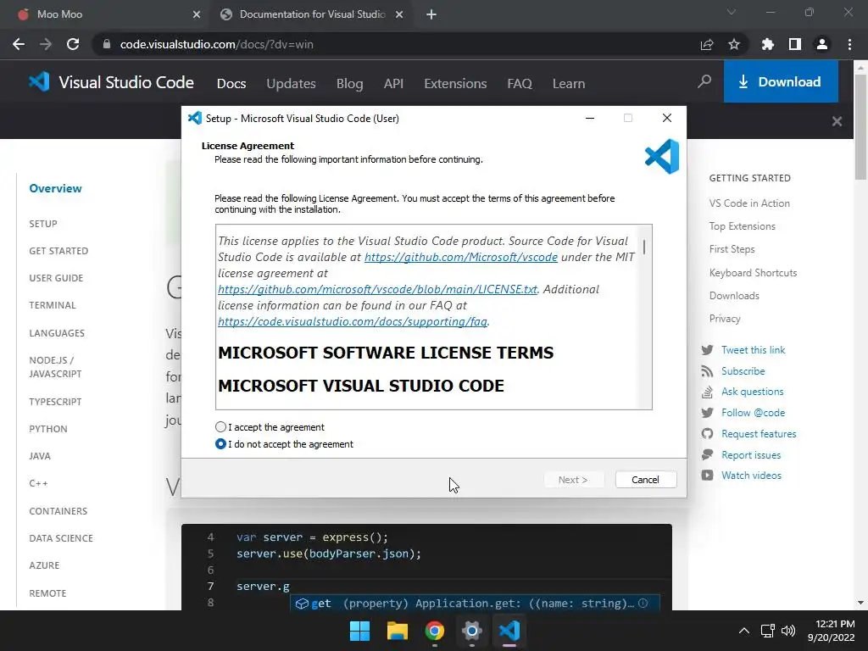Open Chrome from the taskbar

[x=435, y=631]
